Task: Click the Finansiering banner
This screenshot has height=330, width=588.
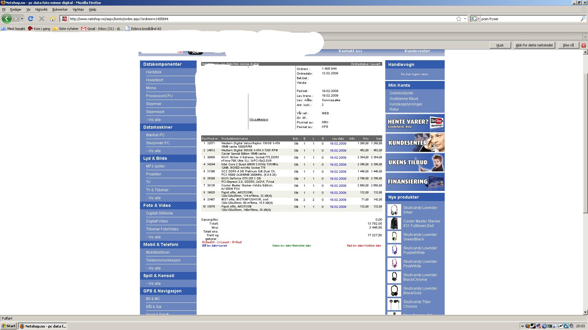Action: [415, 182]
